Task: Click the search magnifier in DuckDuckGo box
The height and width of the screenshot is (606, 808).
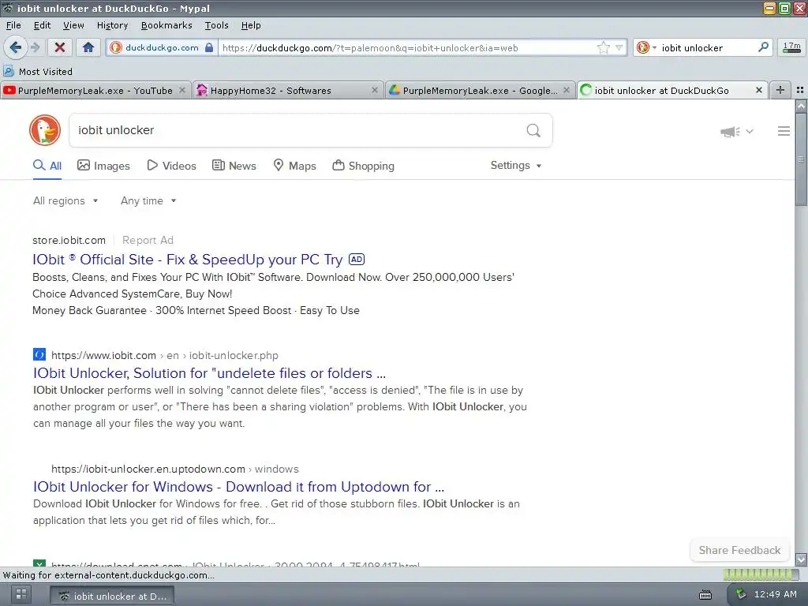Action: coord(533,130)
